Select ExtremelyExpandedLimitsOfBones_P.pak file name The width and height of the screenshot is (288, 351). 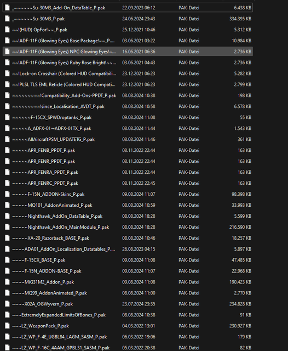click(x=59, y=315)
